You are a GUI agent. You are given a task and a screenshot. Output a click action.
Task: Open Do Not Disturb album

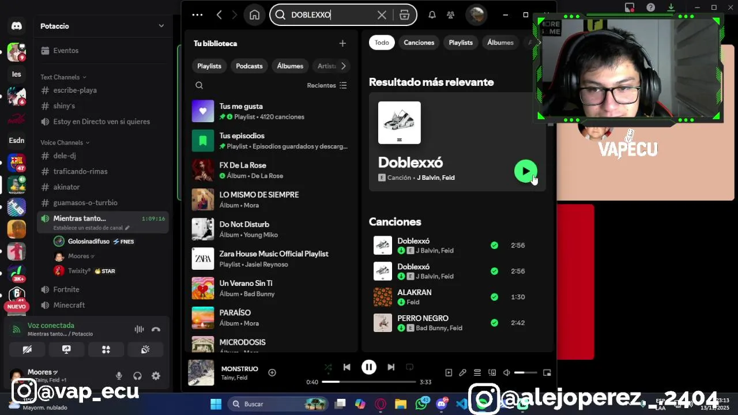coord(270,229)
